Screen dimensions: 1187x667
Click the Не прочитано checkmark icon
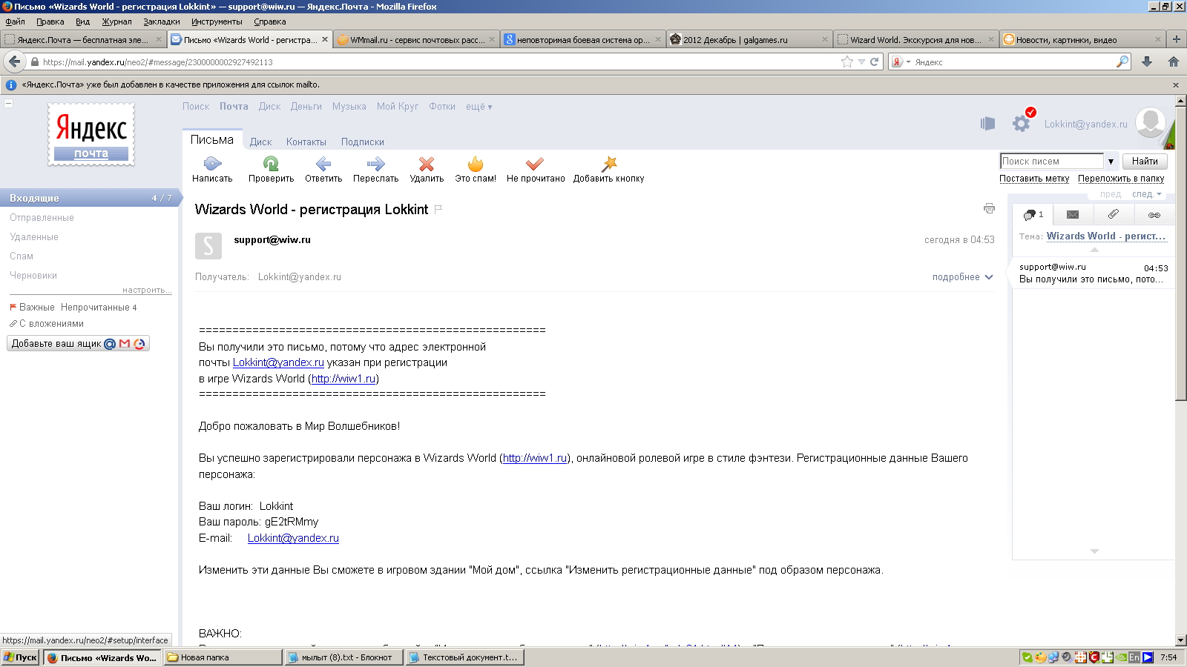coord(535,164)
